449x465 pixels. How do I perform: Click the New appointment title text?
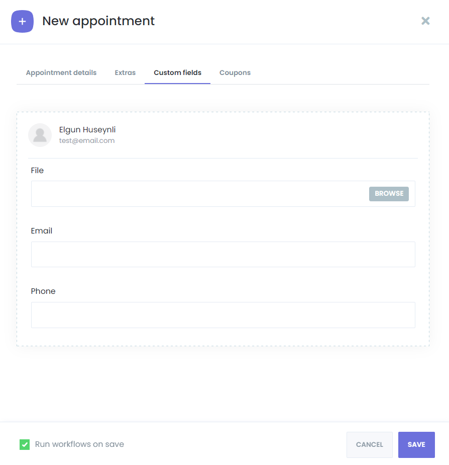click(98, 21)
